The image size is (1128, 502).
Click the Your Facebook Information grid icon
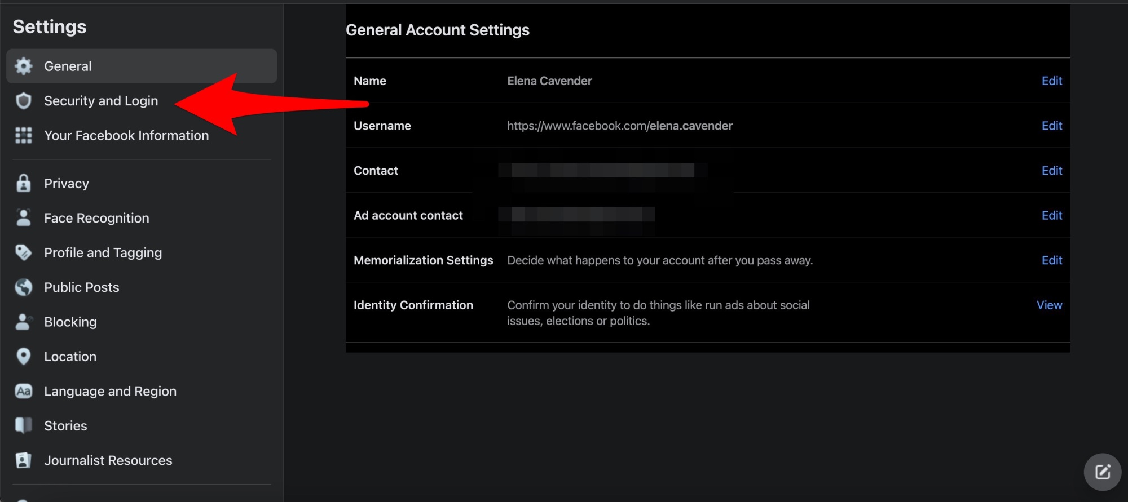coord(24,136)
